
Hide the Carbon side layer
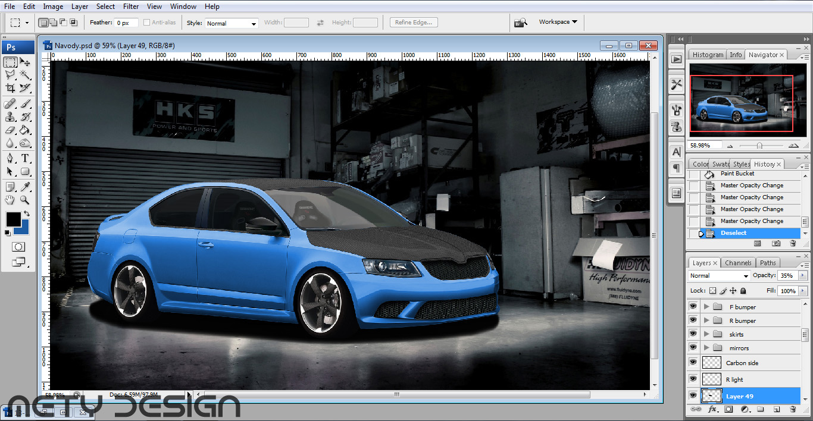click(x=693, y=363)
